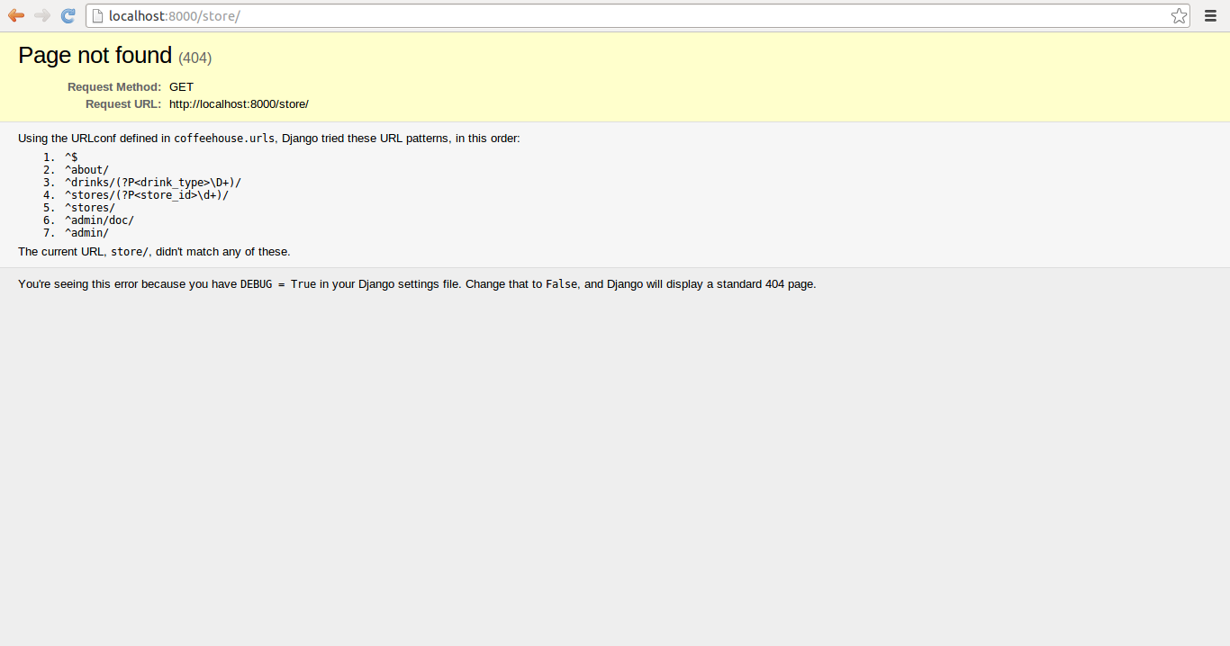Click the coffeehouse.urls URLconf name
Image resolution: width=1230 pixels, height=646 pixels.
pyautogui.click(x=224, y=139)
